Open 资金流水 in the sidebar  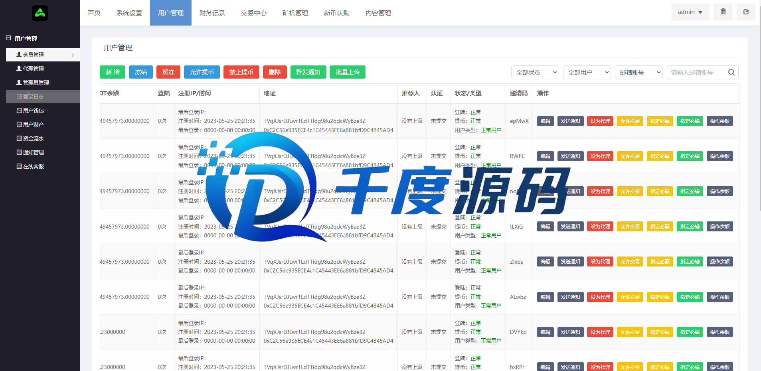43,138
